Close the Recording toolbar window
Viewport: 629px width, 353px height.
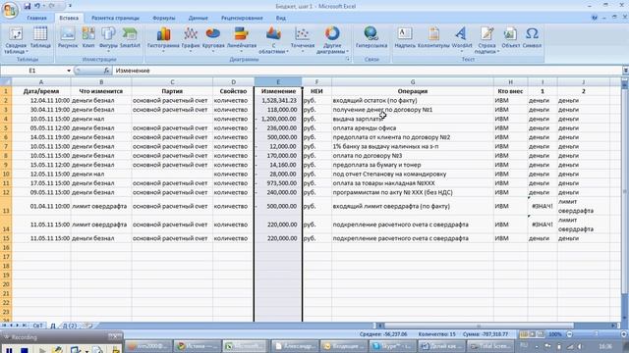pyautogui.click(x=115, y=336)
